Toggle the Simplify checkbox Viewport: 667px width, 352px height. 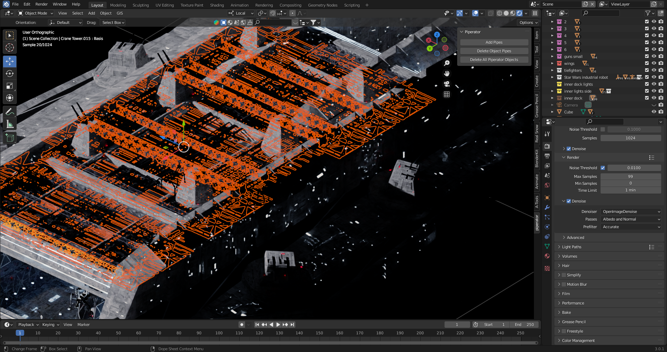(x=564, y=275)
